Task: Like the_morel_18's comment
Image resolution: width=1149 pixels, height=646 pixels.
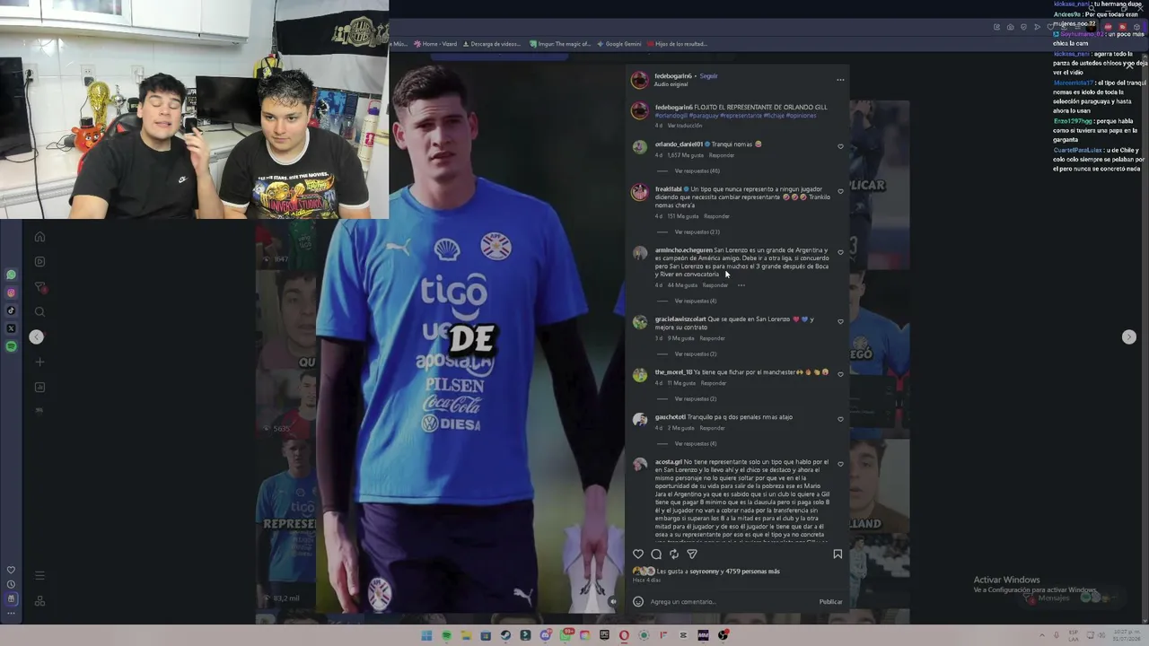Action: (x=840, y=374)
